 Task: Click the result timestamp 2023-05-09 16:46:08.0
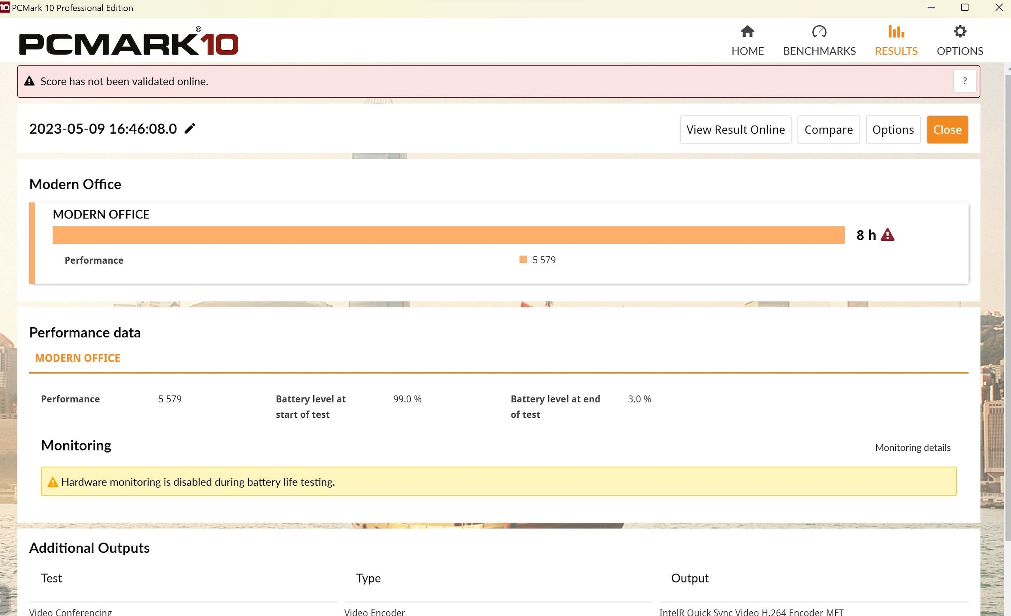[x=103, y=128]
